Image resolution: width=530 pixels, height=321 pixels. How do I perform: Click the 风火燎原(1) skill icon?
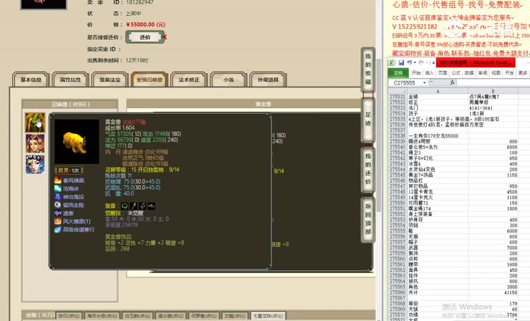click(58, 221)
